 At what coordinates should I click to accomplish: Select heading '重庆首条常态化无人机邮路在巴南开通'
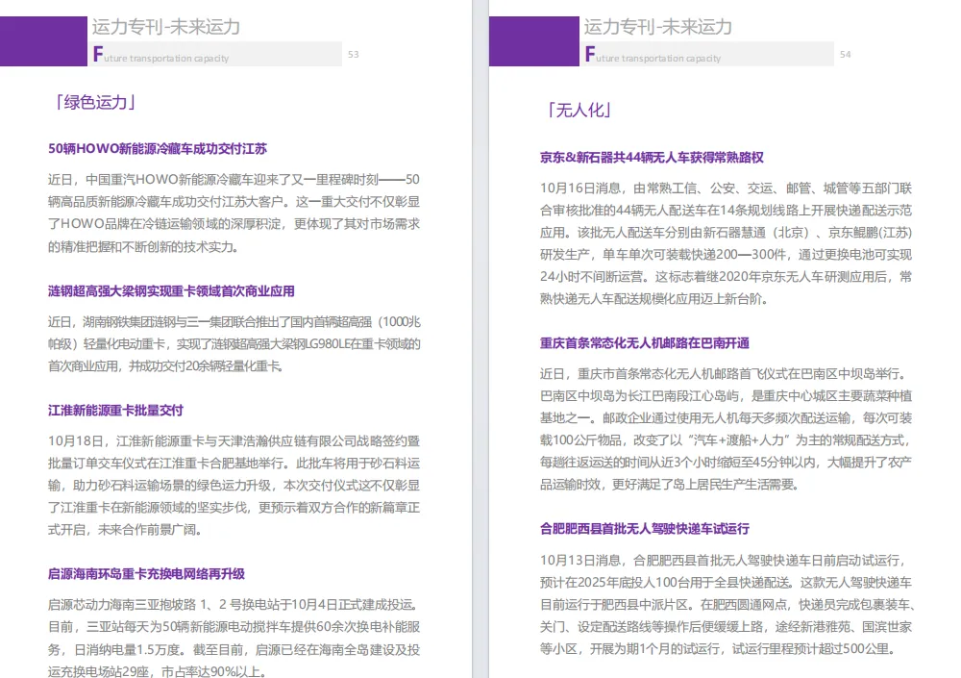click(x=645, y=343)
